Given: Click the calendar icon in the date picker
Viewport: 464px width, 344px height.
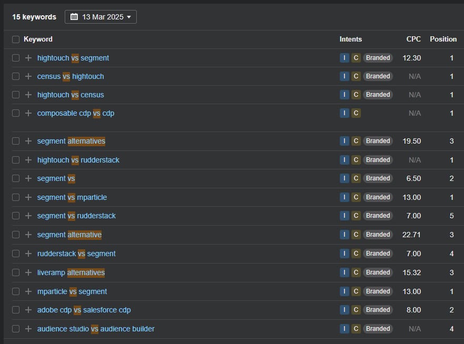Looking at the screenshot, I should [x=74, y=17].
